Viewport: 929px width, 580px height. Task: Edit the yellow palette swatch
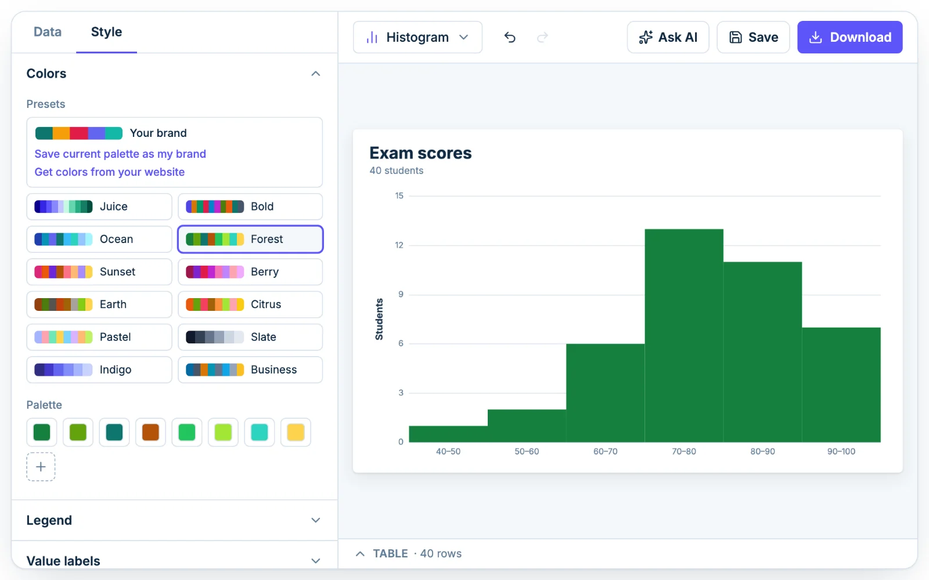[x=296, y=432]
